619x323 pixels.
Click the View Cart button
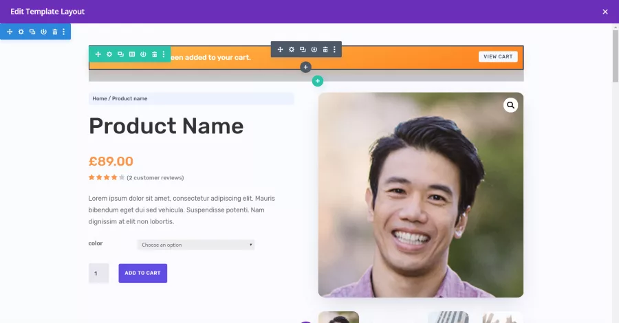coord(498,57)
